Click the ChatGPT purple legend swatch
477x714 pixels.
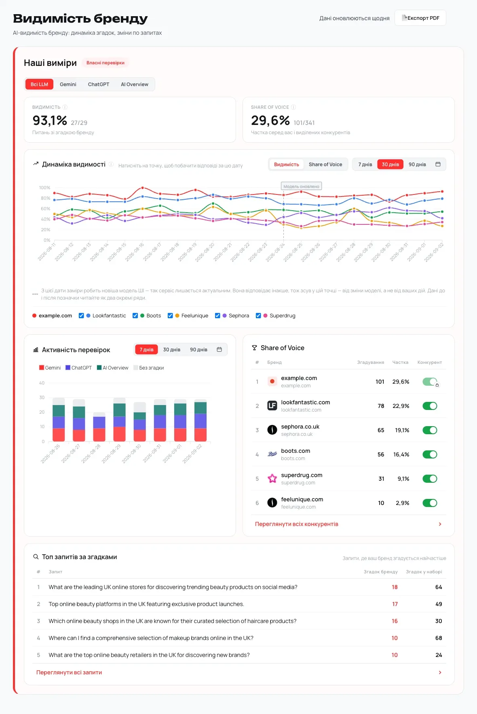pyautogui.click(x=68, y=368)
